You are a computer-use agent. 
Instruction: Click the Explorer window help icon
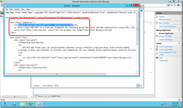pyautogui.click(x=142, y=11)
